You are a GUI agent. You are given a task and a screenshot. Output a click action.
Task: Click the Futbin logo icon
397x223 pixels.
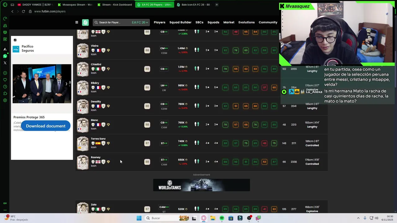tap(85, 22)
